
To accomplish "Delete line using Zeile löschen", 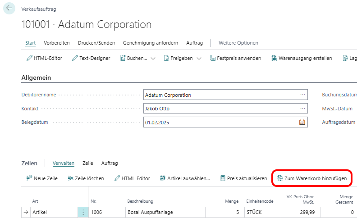I will 86,178.
